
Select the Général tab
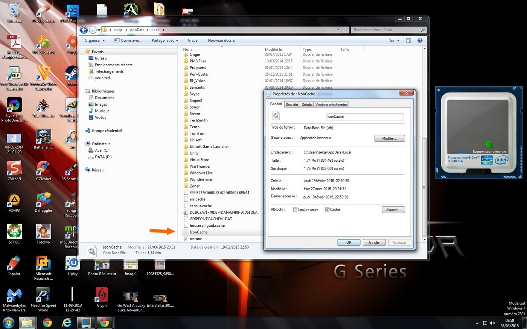[276, 104]
